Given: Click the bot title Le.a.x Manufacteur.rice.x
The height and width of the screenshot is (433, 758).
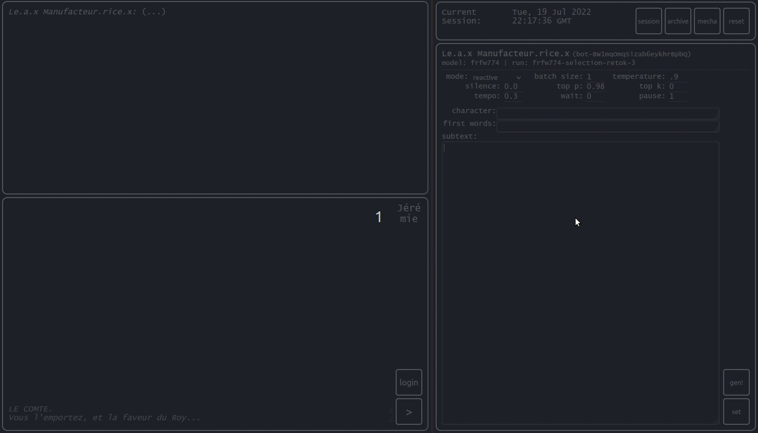Looking at the screenshot, I should [x=505, y=53].
